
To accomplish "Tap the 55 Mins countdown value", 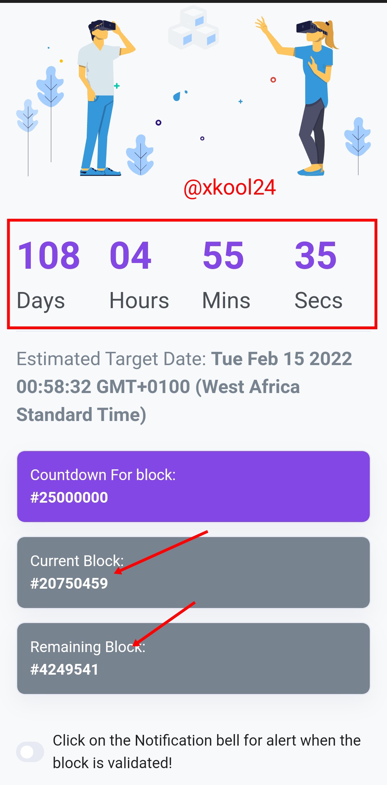I will point(223,255).
